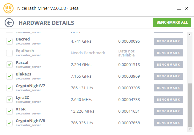Click the 0.00000095 profitability value
The width and height of the screenshot is (194, 135).
tap(129, 41)
